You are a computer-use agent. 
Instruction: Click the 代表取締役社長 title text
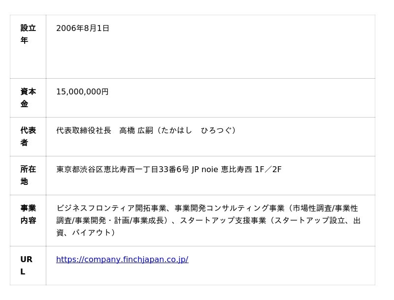pyautogui.click(x=84, y=131)
